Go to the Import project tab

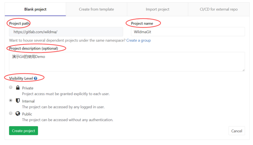(x=158, y=9)
